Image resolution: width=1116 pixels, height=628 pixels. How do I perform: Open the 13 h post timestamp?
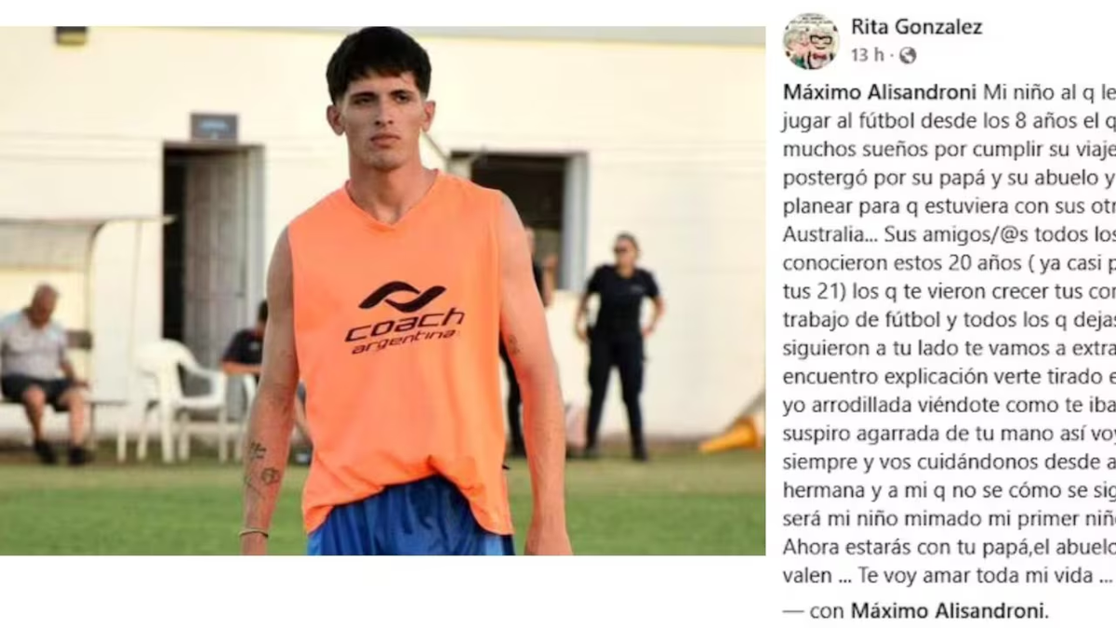pos(868,56)
